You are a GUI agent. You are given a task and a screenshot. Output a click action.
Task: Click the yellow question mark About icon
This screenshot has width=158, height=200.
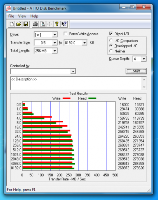click(57, 24)
